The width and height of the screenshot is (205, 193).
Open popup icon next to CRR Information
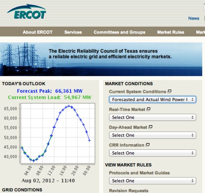pyautogui.click(x=148, y=145)
